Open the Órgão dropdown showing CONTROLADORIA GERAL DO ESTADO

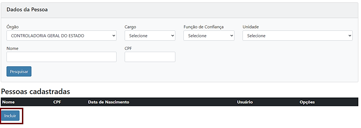[x=61, y=36]
